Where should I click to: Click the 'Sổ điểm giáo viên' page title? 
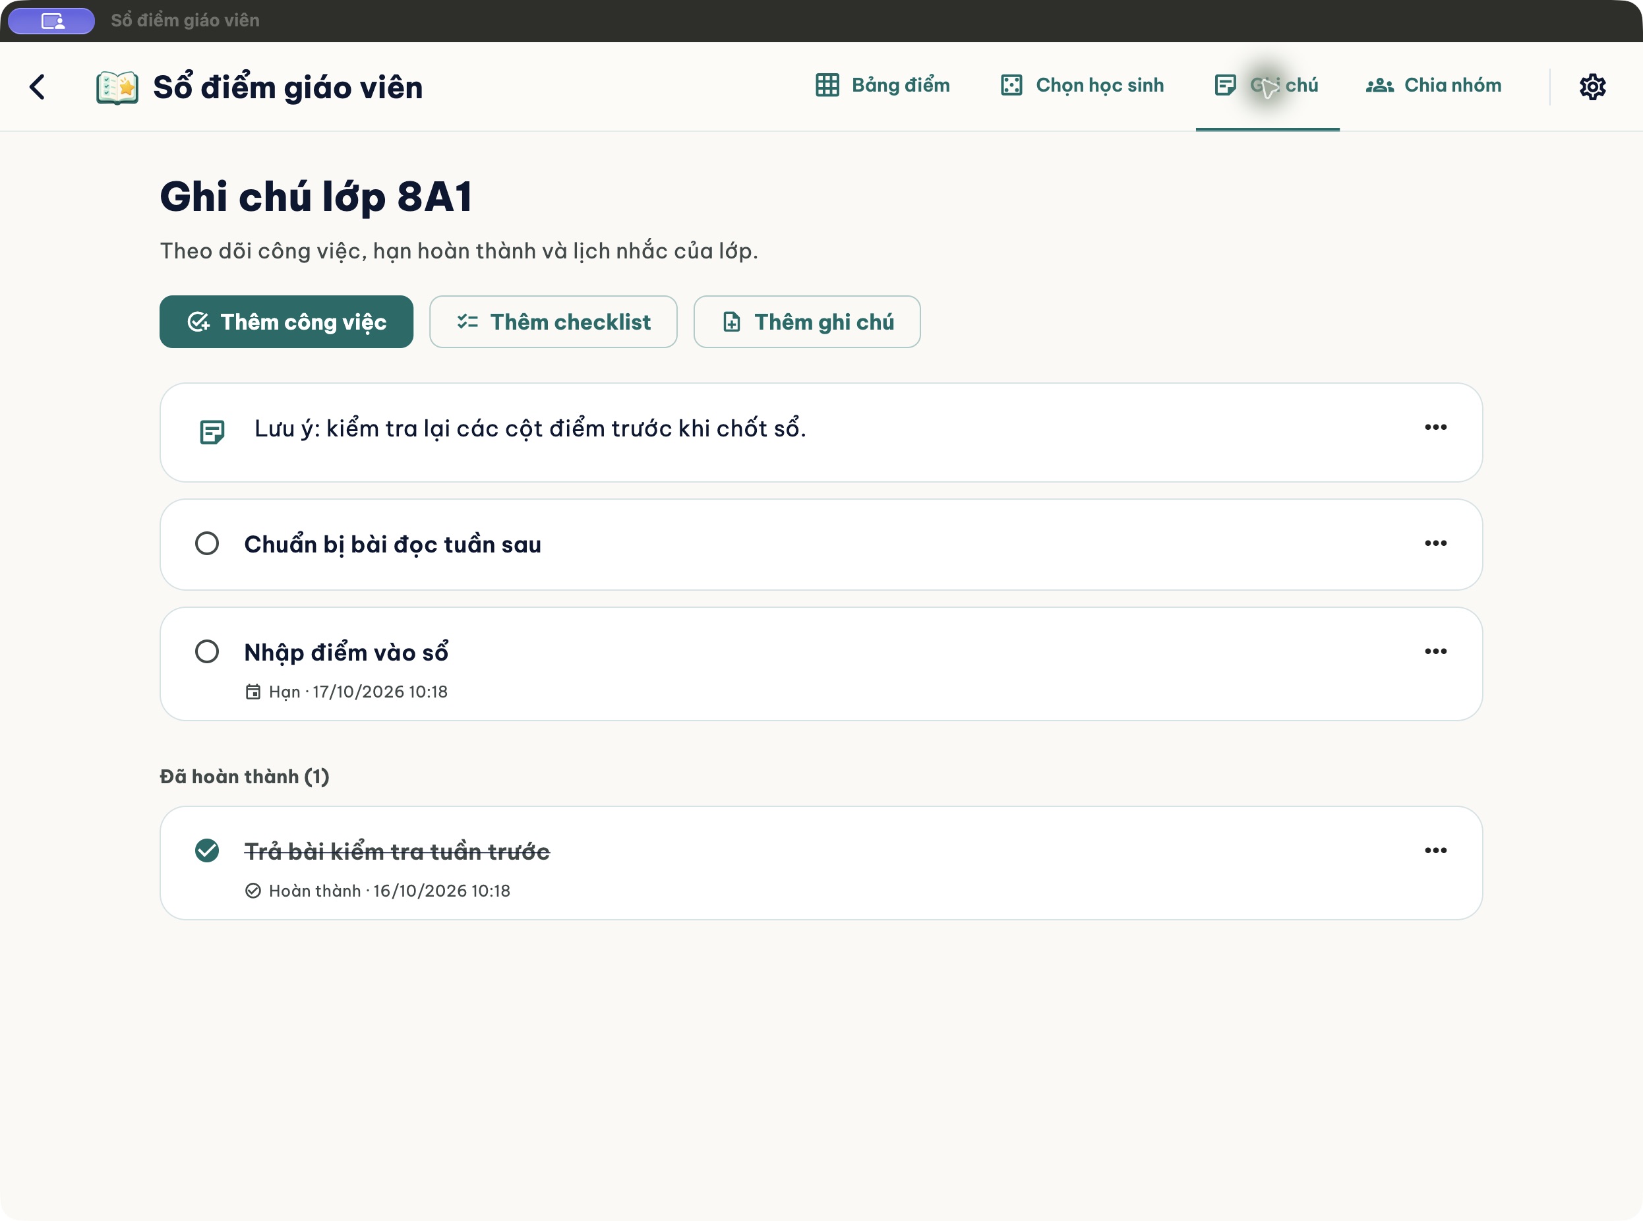coord(287,87)
